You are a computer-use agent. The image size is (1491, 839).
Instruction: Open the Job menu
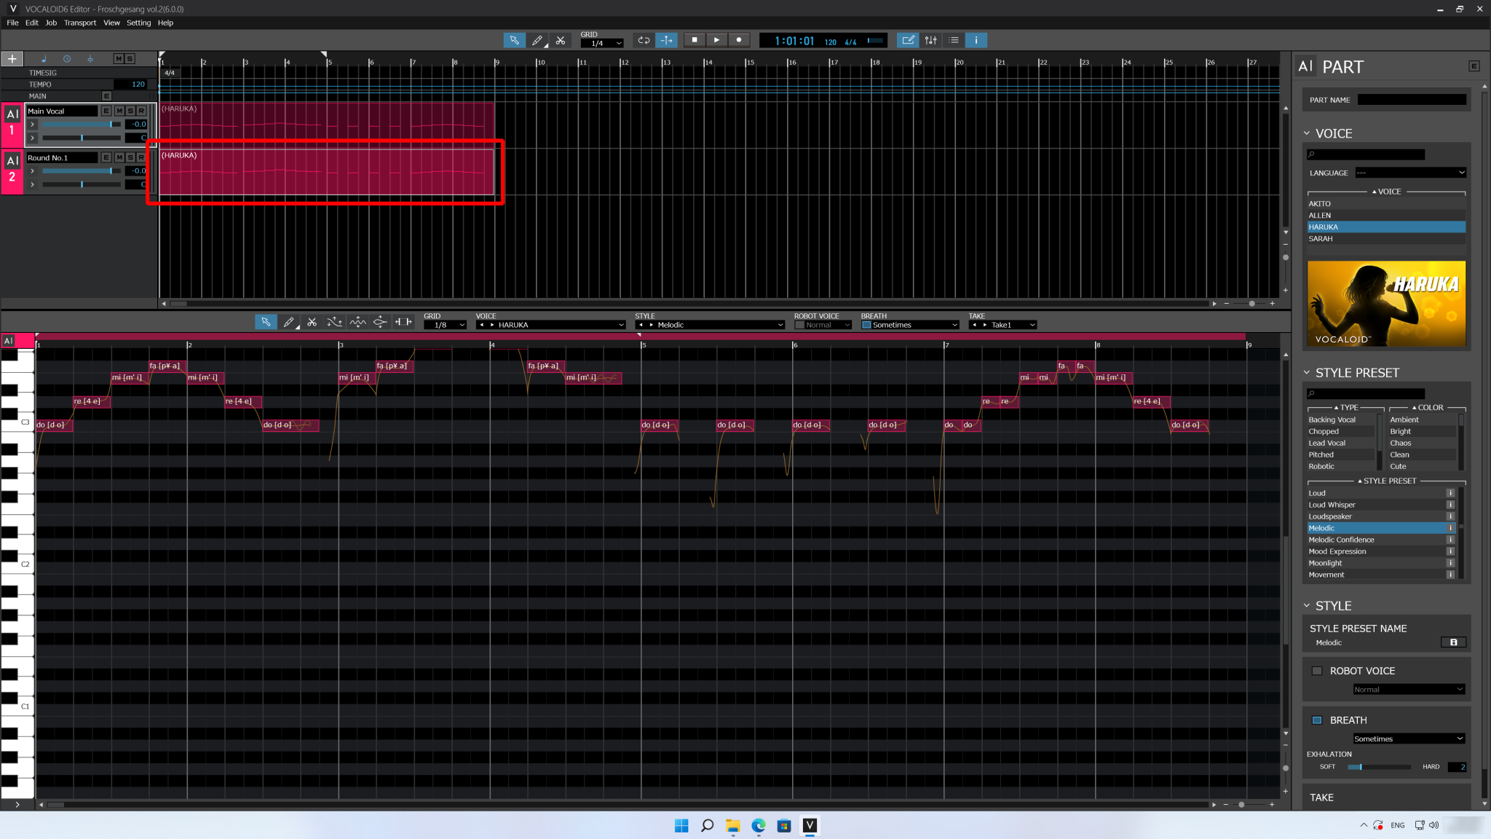pyautogui.click(x=51, y=23)
